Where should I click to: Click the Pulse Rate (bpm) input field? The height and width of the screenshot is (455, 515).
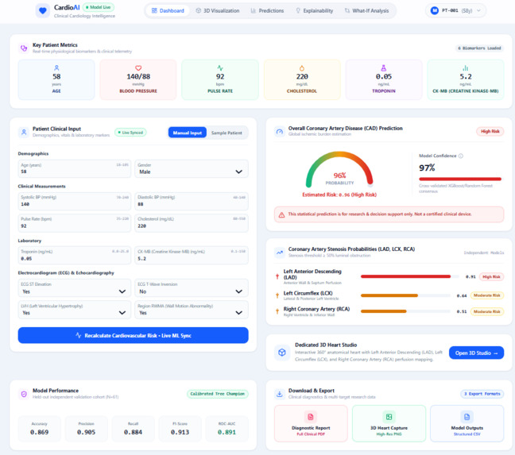point(75,223)
